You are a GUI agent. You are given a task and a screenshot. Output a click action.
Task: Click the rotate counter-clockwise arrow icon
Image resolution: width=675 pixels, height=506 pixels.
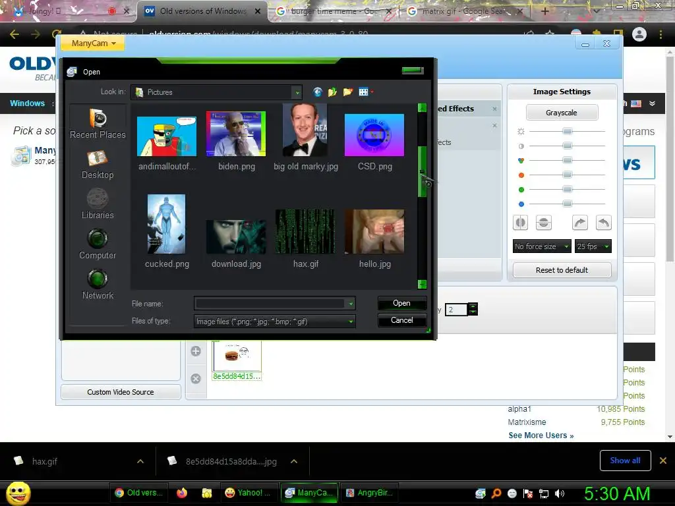coord(604,223)
